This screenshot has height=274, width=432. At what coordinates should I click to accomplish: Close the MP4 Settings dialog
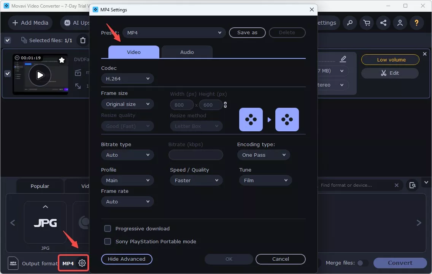(311, 9)
